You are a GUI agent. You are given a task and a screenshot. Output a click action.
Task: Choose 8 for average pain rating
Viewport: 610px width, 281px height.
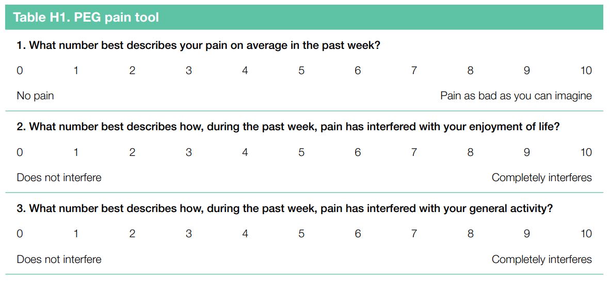click(470, 71)
